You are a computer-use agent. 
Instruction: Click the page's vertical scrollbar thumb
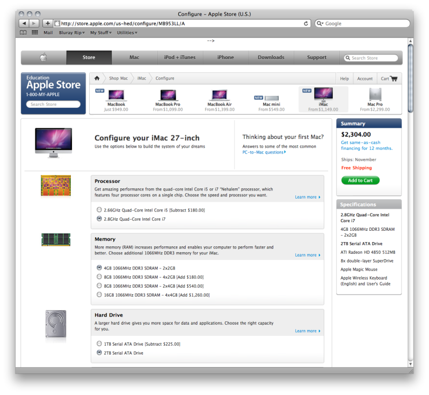coord(410,78)
